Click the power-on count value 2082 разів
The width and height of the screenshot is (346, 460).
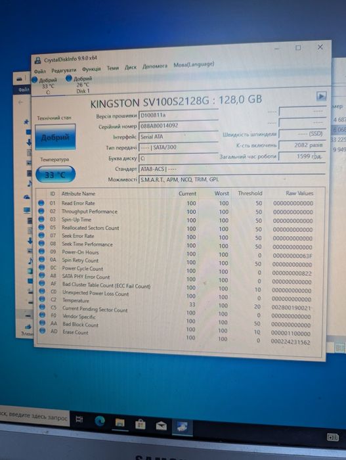coord(302,145)
